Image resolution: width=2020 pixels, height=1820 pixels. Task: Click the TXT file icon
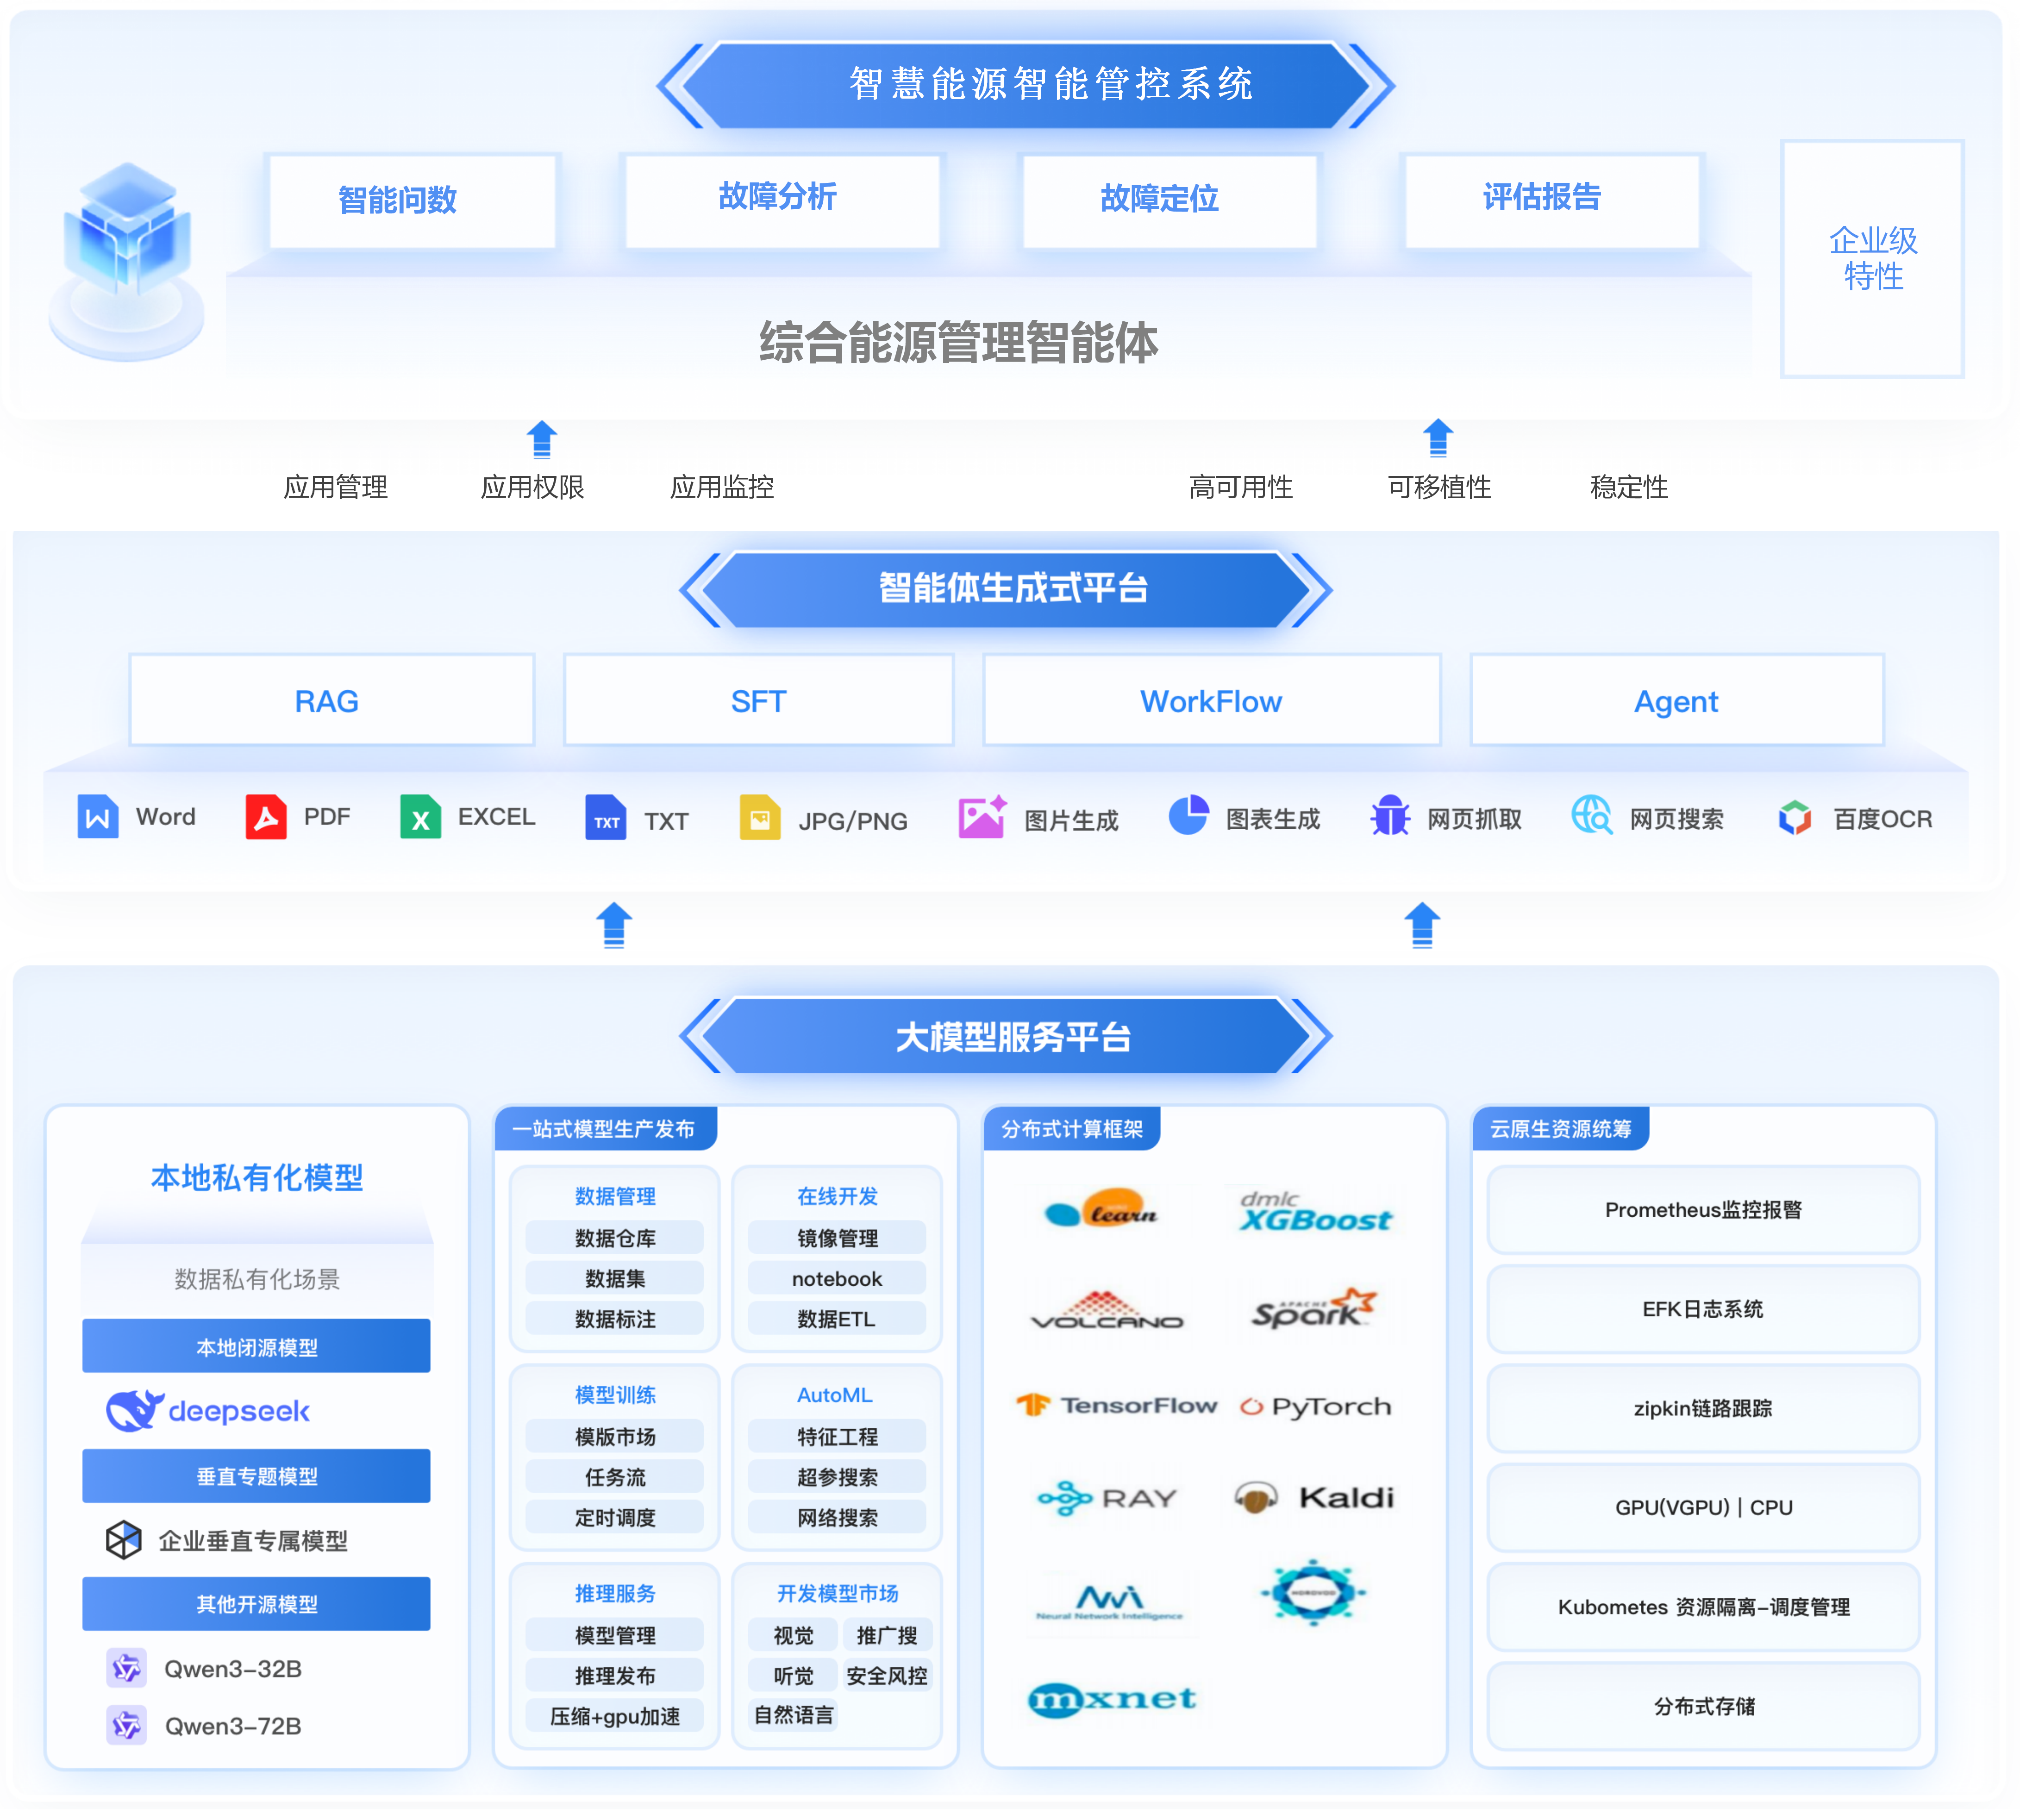click(605, 819)
